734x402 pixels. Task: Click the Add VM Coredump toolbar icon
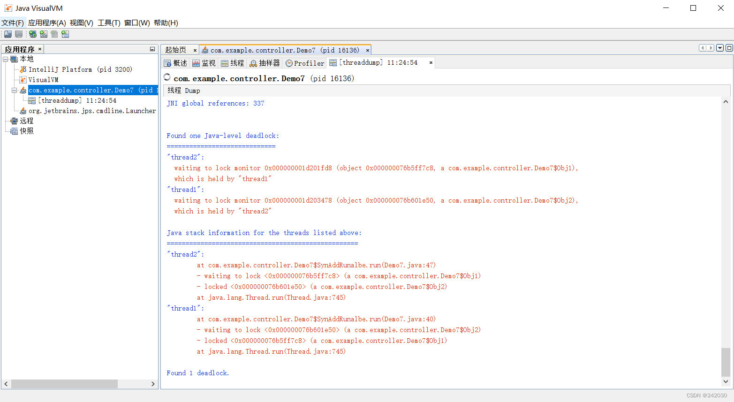(54, 34)
